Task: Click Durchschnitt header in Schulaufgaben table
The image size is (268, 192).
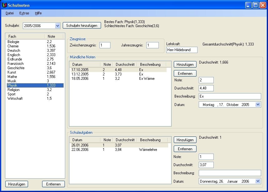Action: (x=125, y=140)
